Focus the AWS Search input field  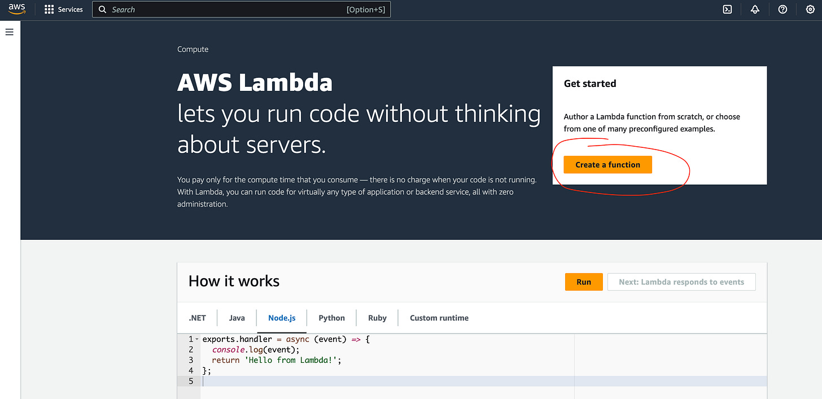click(242, 10)
